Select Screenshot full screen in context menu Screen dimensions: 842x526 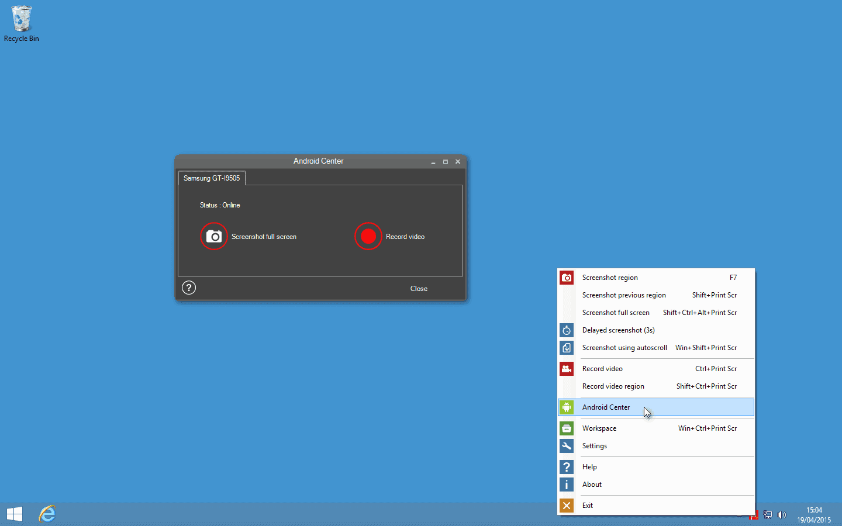pyautogui.click(x=616, y=313)
